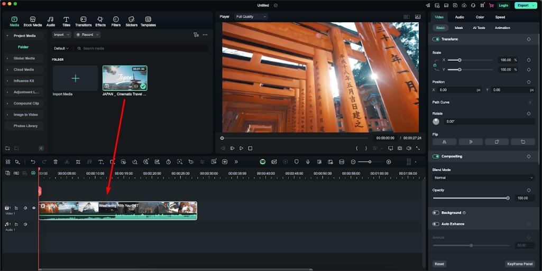Click the mark-in left brace icon
The image size is (542, 271).
point(357,148)
